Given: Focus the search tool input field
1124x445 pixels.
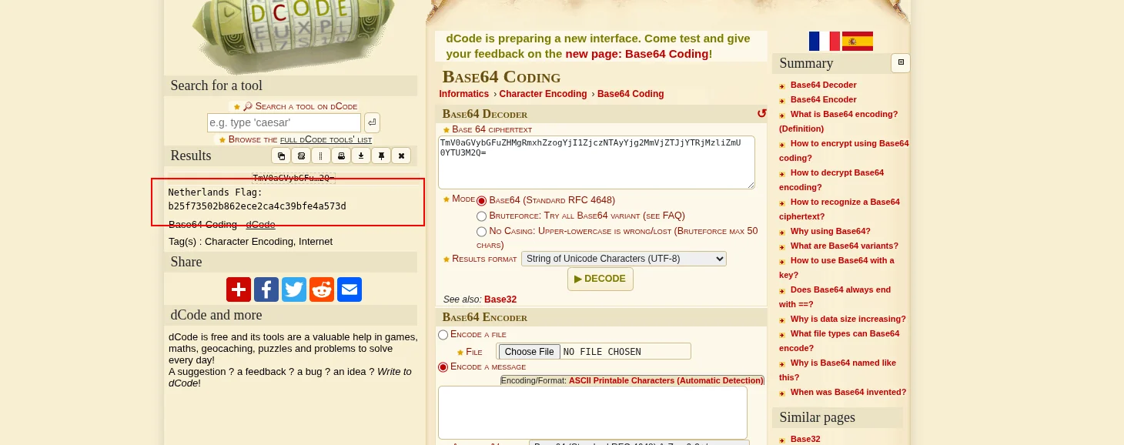Looking at the screenshot, I should (284, 122).
